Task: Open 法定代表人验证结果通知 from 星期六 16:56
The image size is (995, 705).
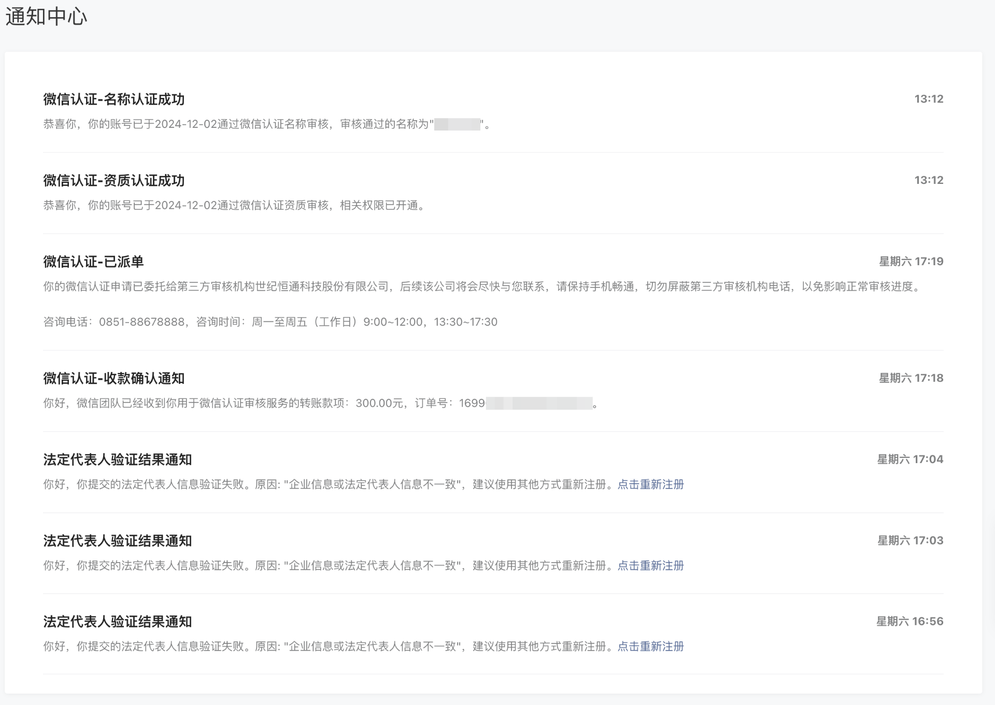Action: [x=118, y=622]
